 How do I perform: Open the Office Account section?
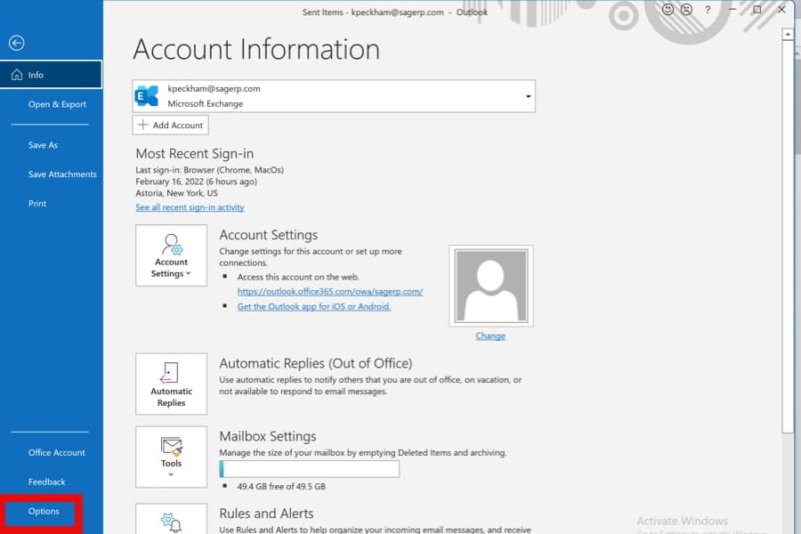55,452
